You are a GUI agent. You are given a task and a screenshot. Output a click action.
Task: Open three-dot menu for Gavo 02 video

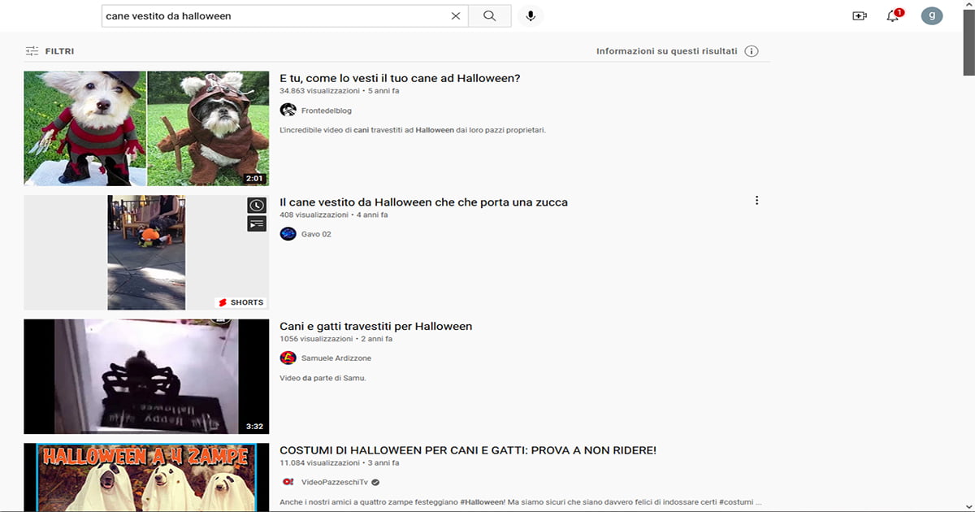756,201
